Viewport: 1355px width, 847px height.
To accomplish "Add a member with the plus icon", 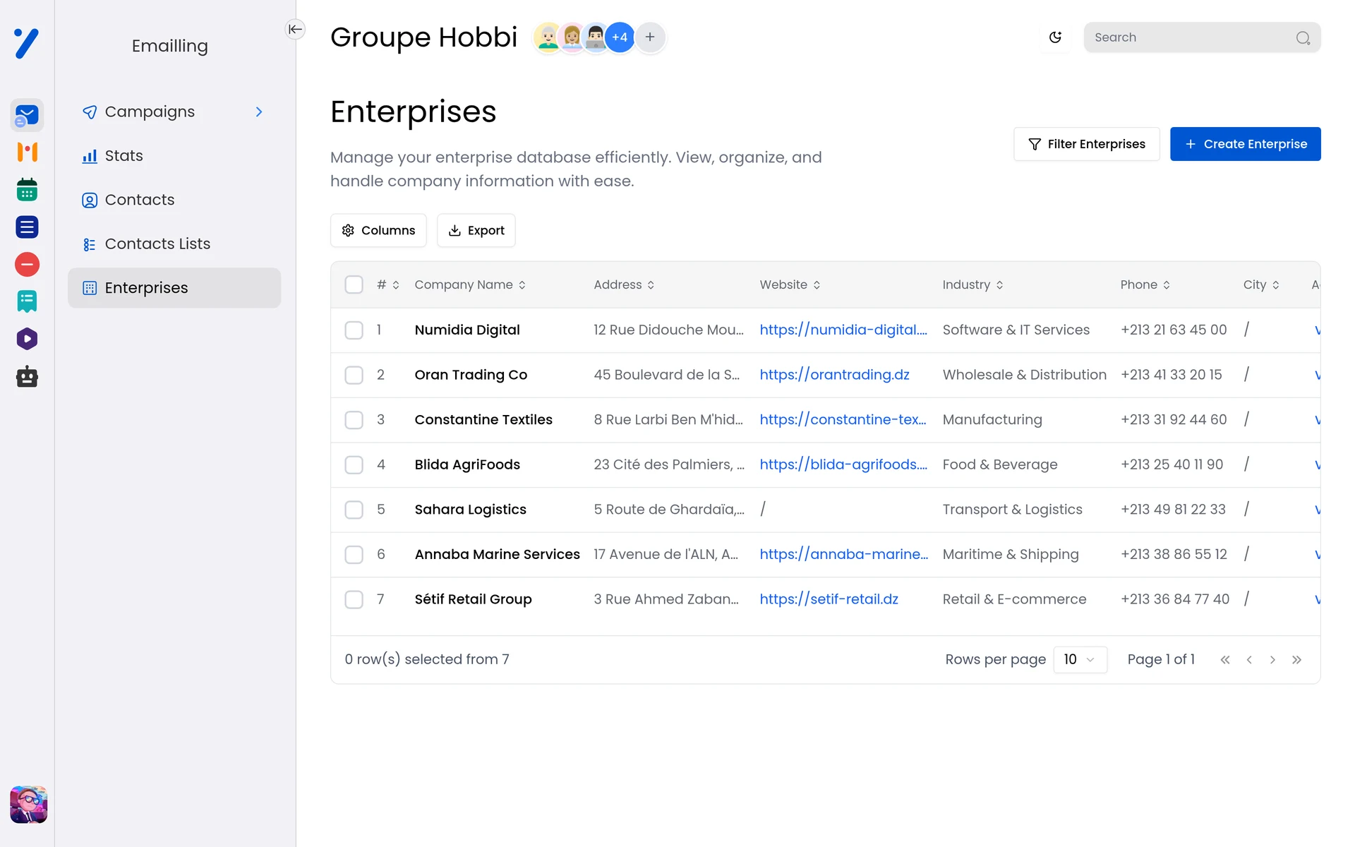I will [650, 37].
